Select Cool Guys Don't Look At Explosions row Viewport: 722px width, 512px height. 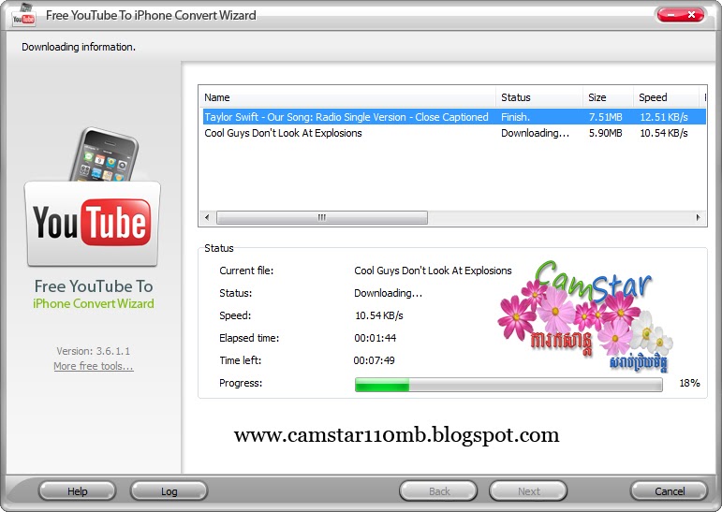click(x=453, y=133)
